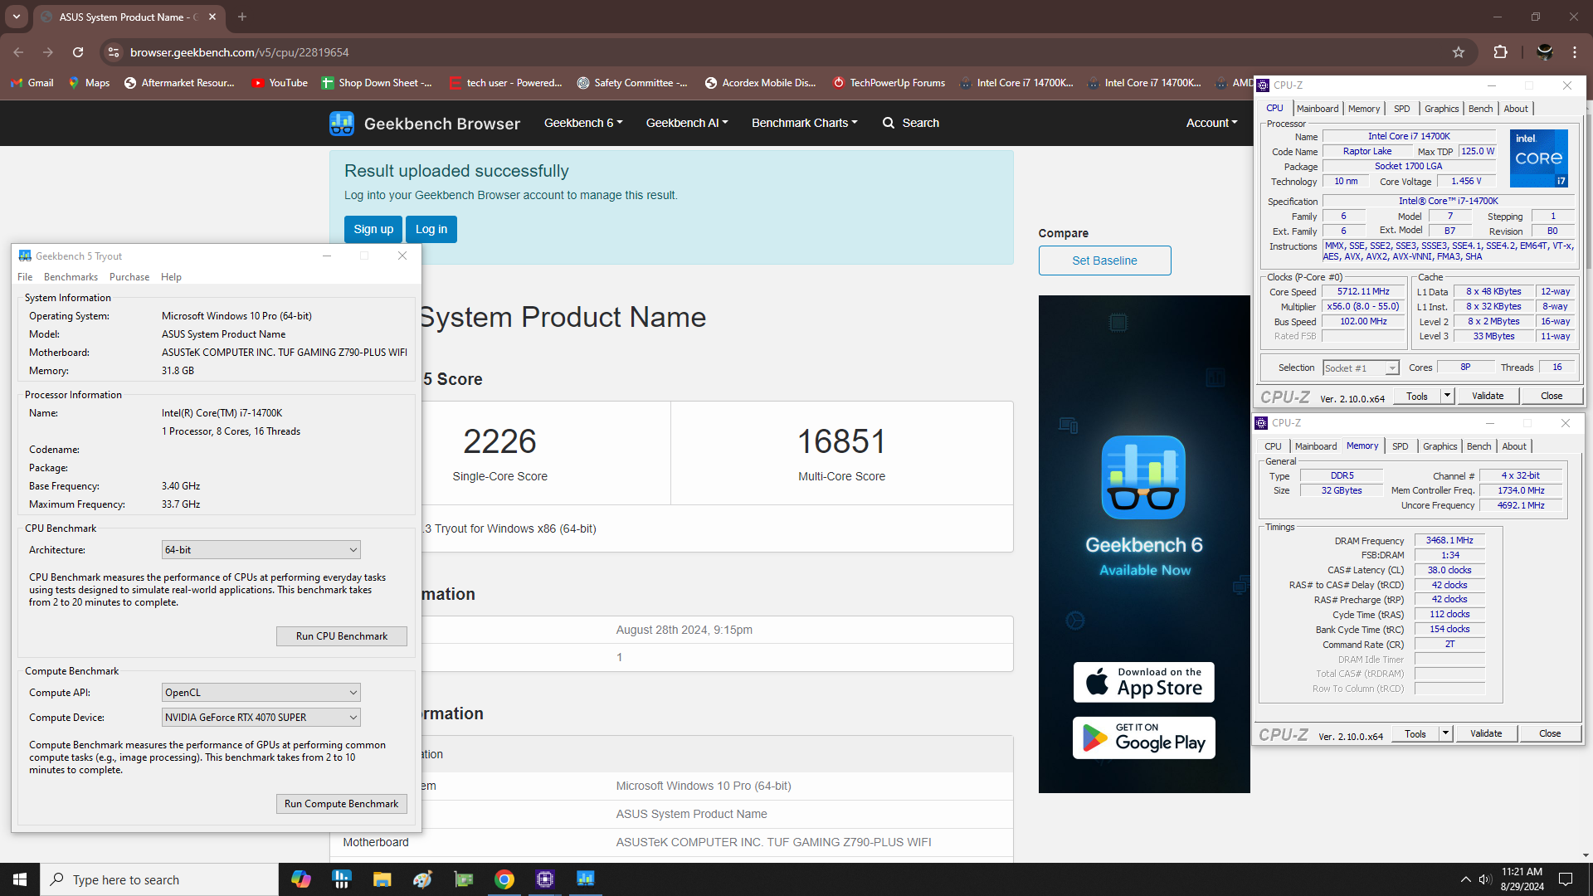Open the Compute Device dropdown
The width and height of the screenshot is (1593, 896).
pyautogui.click(x=261, y=718)
